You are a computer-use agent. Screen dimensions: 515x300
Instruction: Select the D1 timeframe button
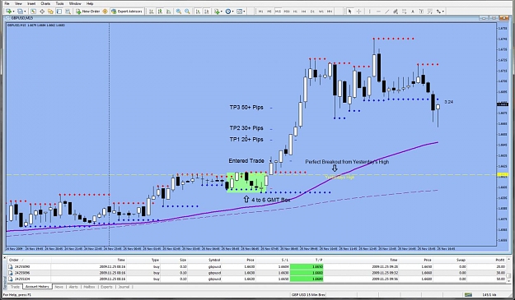pos(312,12)
